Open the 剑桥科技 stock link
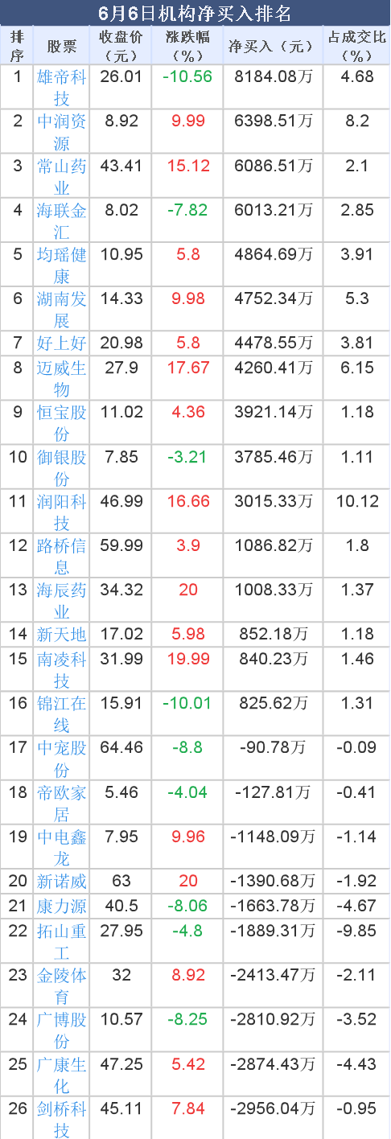Screen dimensions: 391x1139 62,1119
